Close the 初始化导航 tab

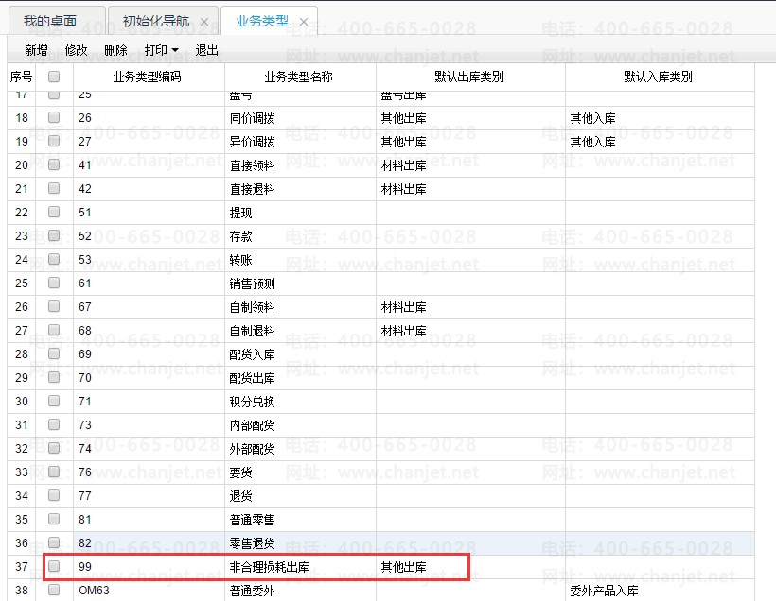[x=203, y=22]
